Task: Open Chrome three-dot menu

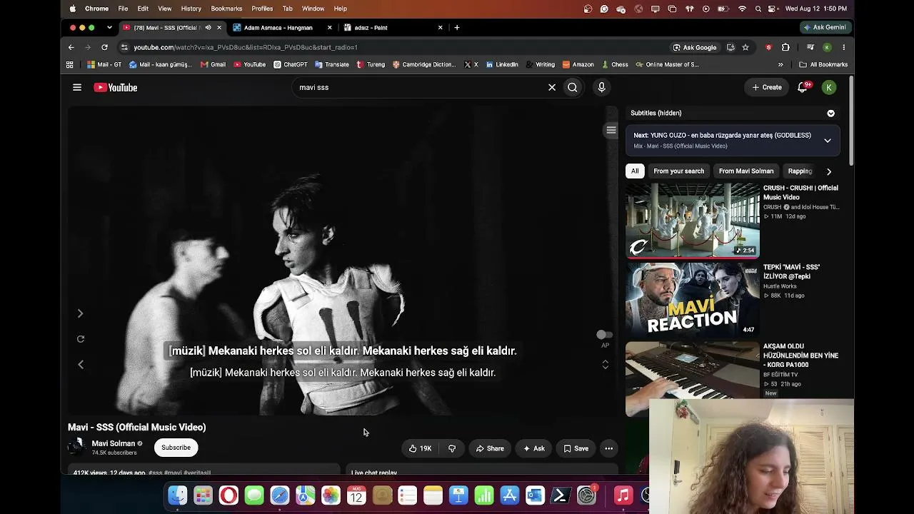Action: [x=843, y=47]
